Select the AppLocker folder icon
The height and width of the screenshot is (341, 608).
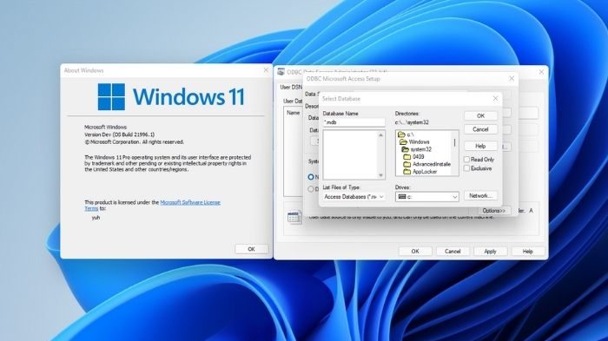point(406,171)
